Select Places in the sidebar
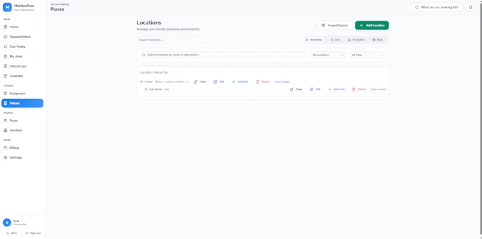Screen dimensions: 482x239 [x=22, y=103]
